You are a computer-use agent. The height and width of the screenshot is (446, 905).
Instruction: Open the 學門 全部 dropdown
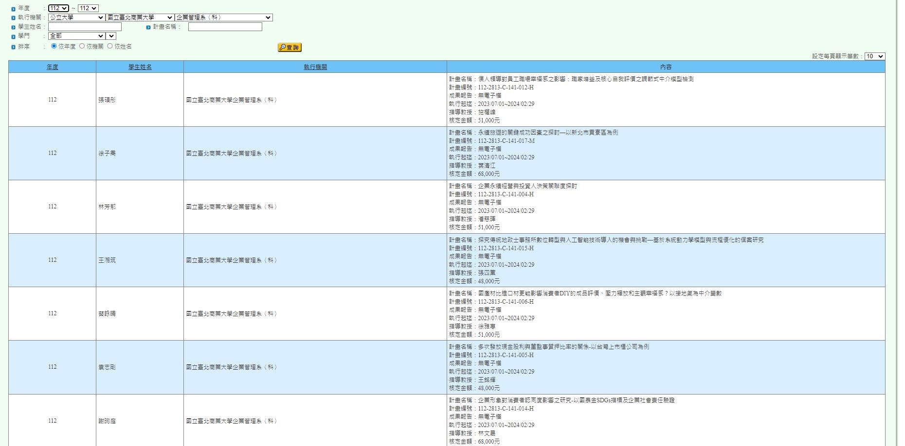point(76,36)
